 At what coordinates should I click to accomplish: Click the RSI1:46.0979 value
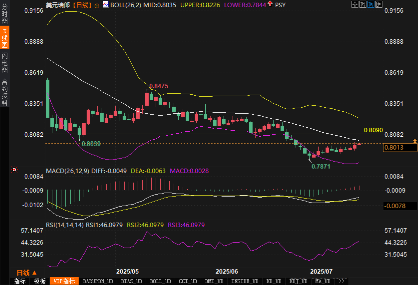point(104,225)
